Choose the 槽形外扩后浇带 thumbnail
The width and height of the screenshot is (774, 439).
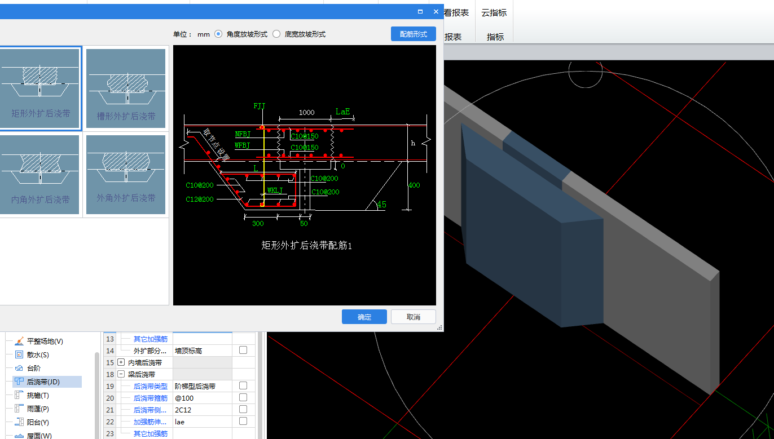click(126, 88)
